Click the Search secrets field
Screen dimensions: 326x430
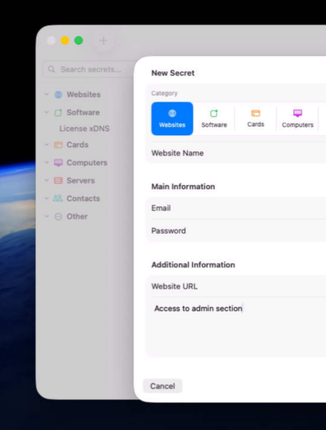pos(89,70)
